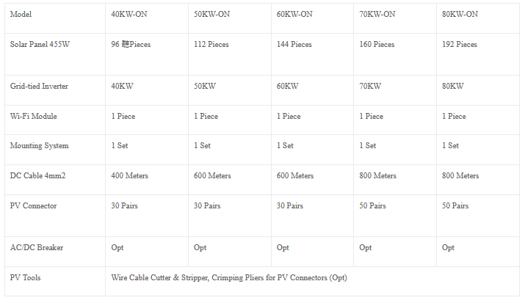Select the 96 Pieces cell

click(131, 45)
